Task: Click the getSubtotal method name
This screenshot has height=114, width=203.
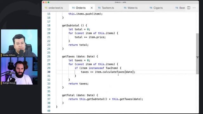Action: pos(70,25)
